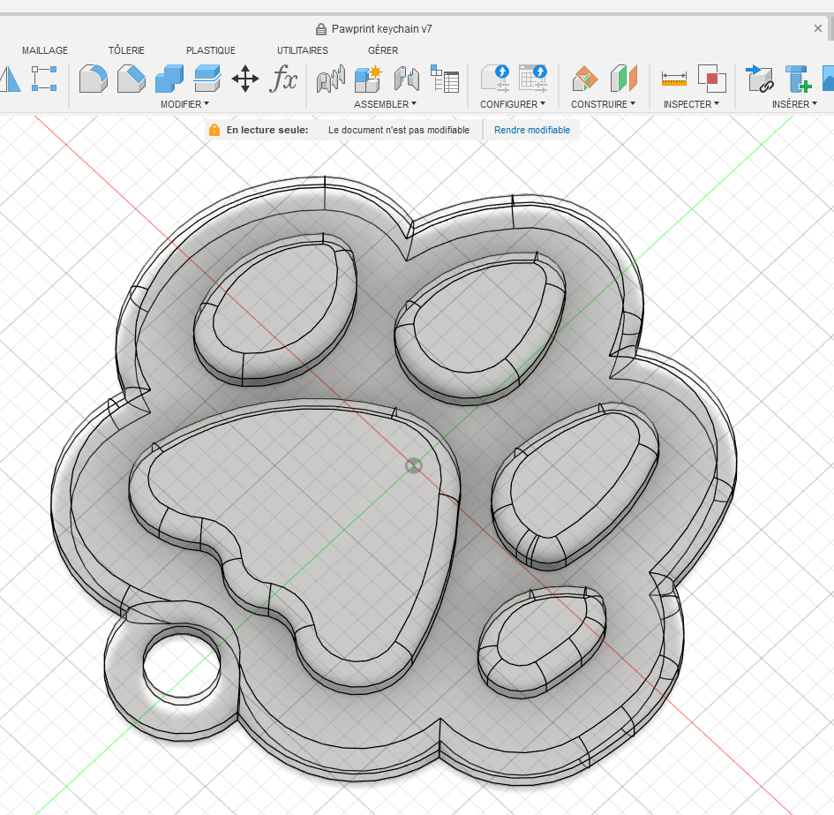Activate the Move/Copy four-arrow tool
The width and height of the screenshot is (834, 815).
(245, 79)
